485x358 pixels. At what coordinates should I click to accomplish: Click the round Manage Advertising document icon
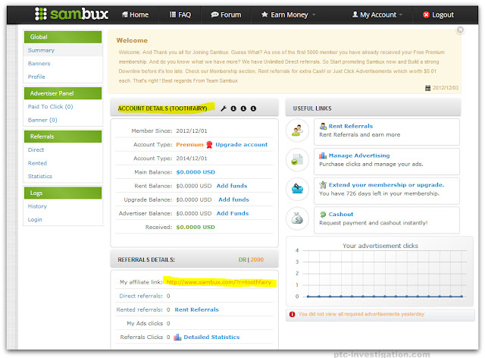pyautogui.click(x=298, y=160)
